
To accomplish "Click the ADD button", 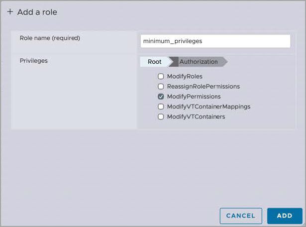I will click(x=285, y=216).
